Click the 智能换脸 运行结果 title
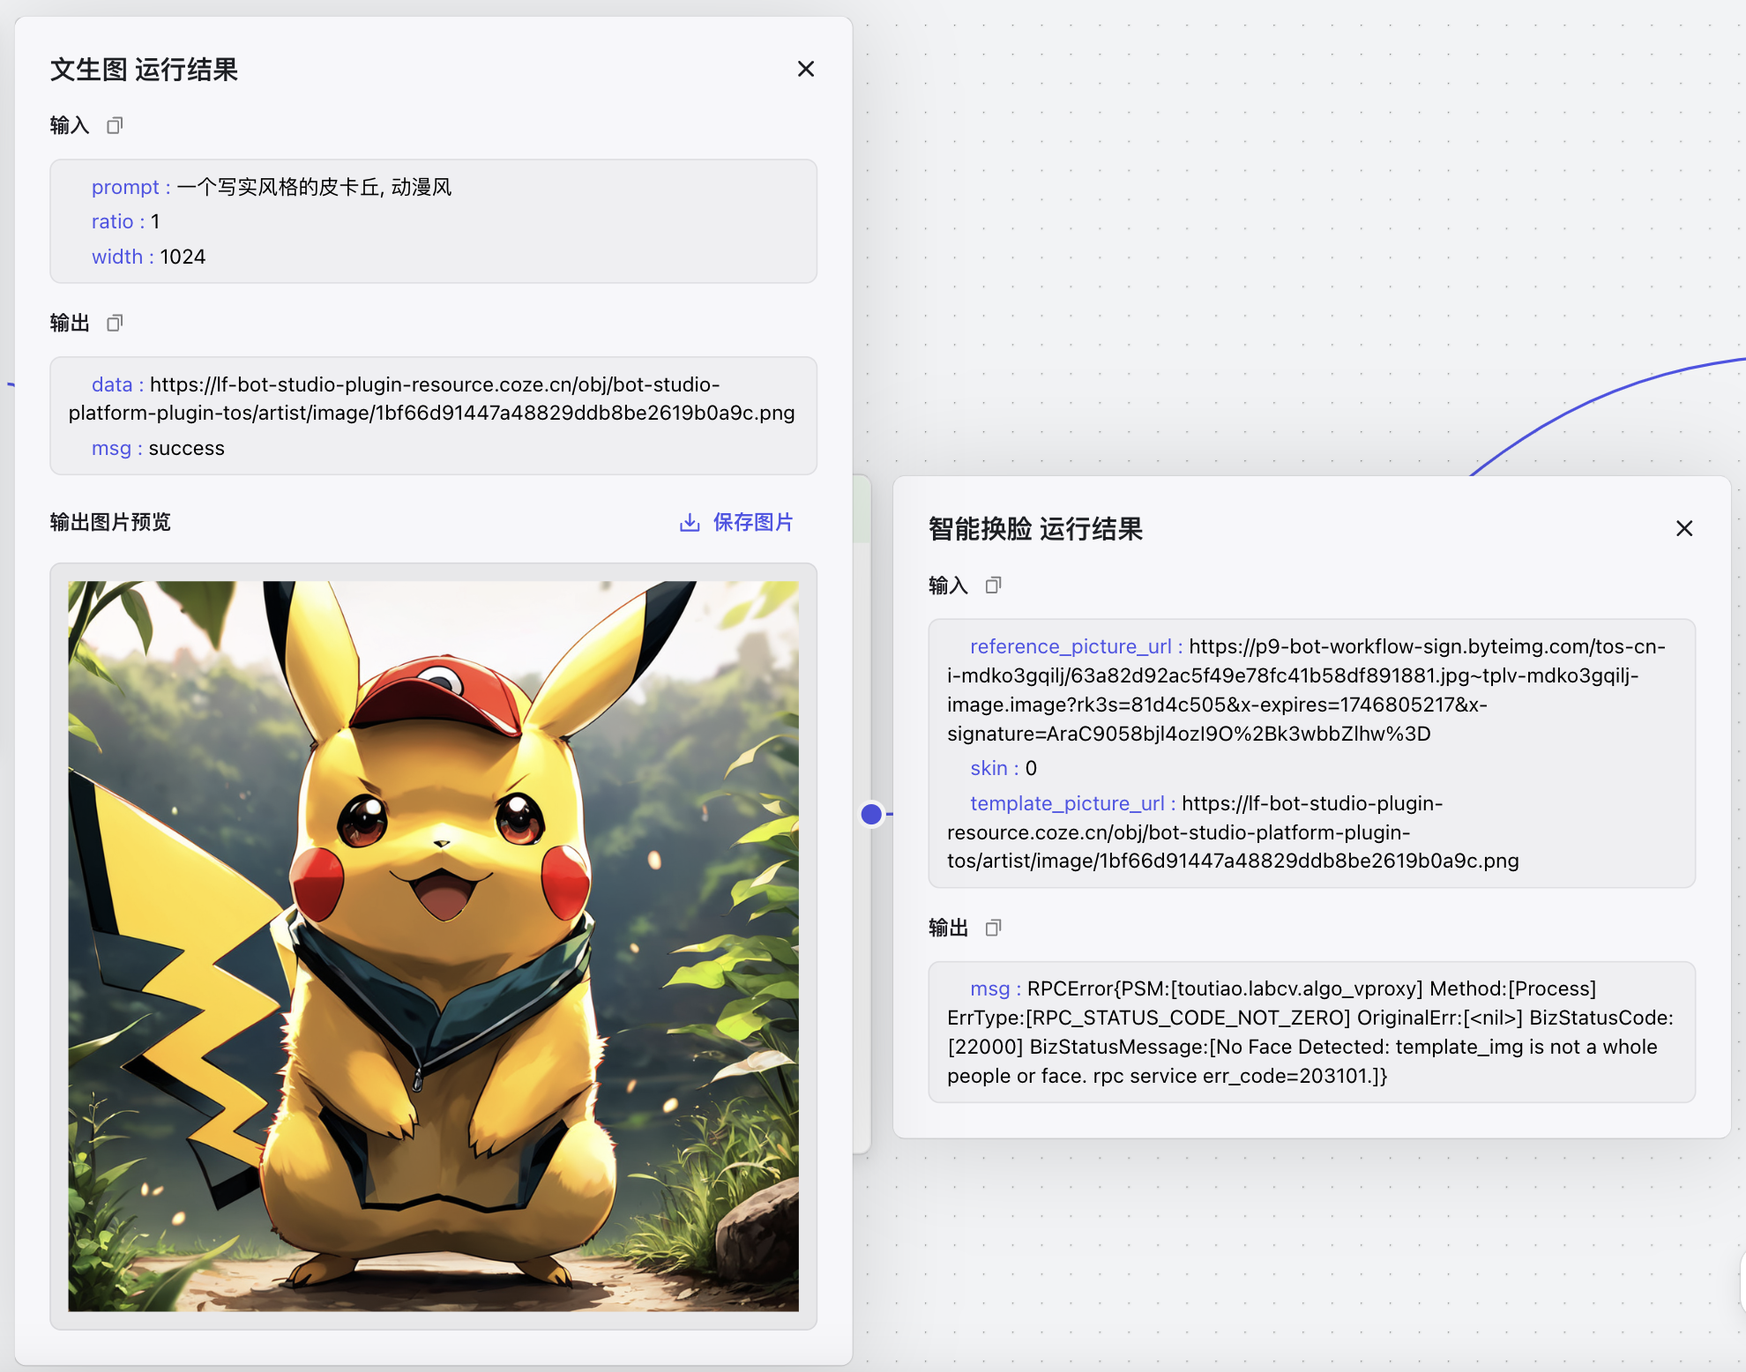Image resolution: width=1746 pixels, height=1372 pixels. tap(1035, 529)
